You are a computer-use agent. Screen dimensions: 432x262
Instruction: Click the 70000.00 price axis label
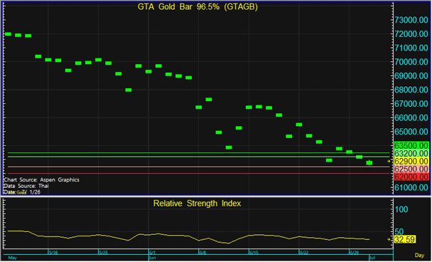pos(411,62)
